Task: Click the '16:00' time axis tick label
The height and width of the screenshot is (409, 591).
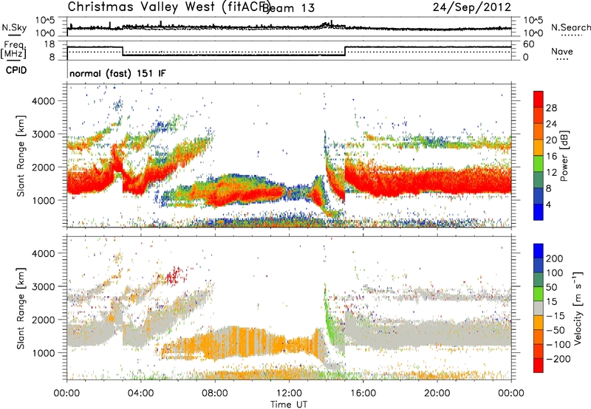Action: [x=363, y=393]
